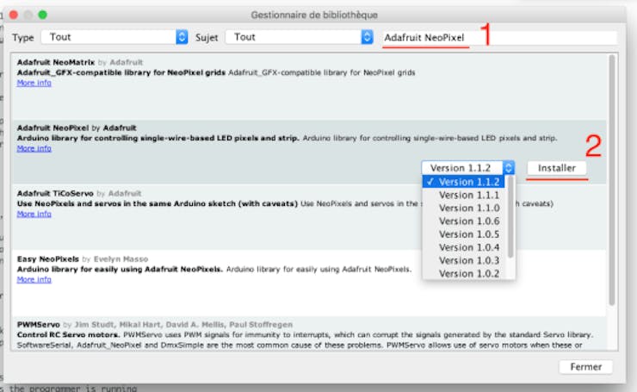Close the library manager with red button
This screenshot has width=637, height=392.
coord(14,15)
